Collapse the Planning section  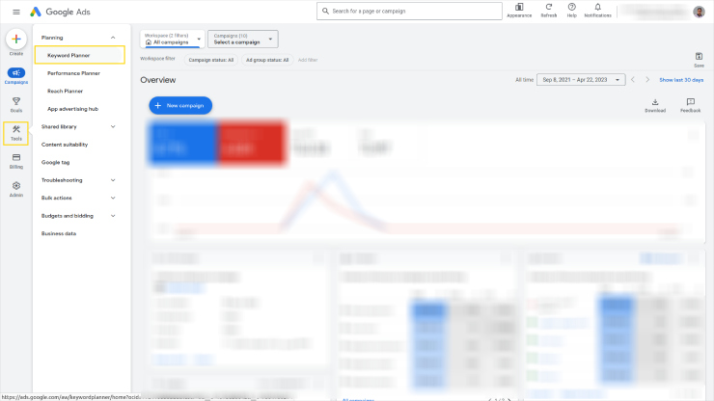tap(113, 38)
